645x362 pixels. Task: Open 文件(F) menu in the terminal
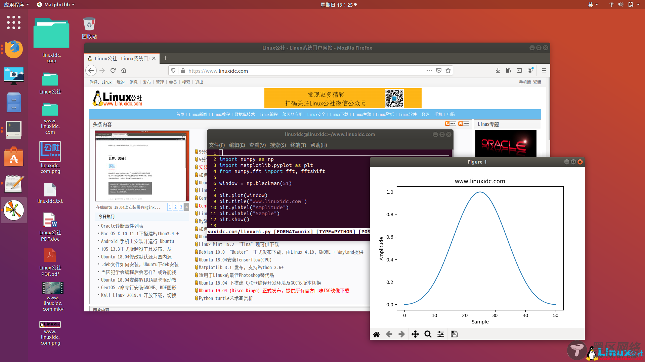(217, 145)
